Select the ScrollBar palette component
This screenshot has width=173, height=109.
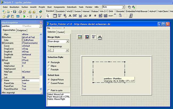pos(110,16)
